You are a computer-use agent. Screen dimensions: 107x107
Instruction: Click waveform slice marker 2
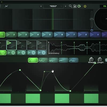tap(62, 43)
